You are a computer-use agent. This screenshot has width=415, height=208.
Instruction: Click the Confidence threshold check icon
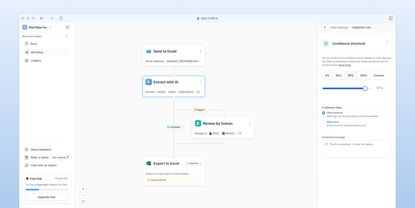pyautogui.click(x=326, y=44)
